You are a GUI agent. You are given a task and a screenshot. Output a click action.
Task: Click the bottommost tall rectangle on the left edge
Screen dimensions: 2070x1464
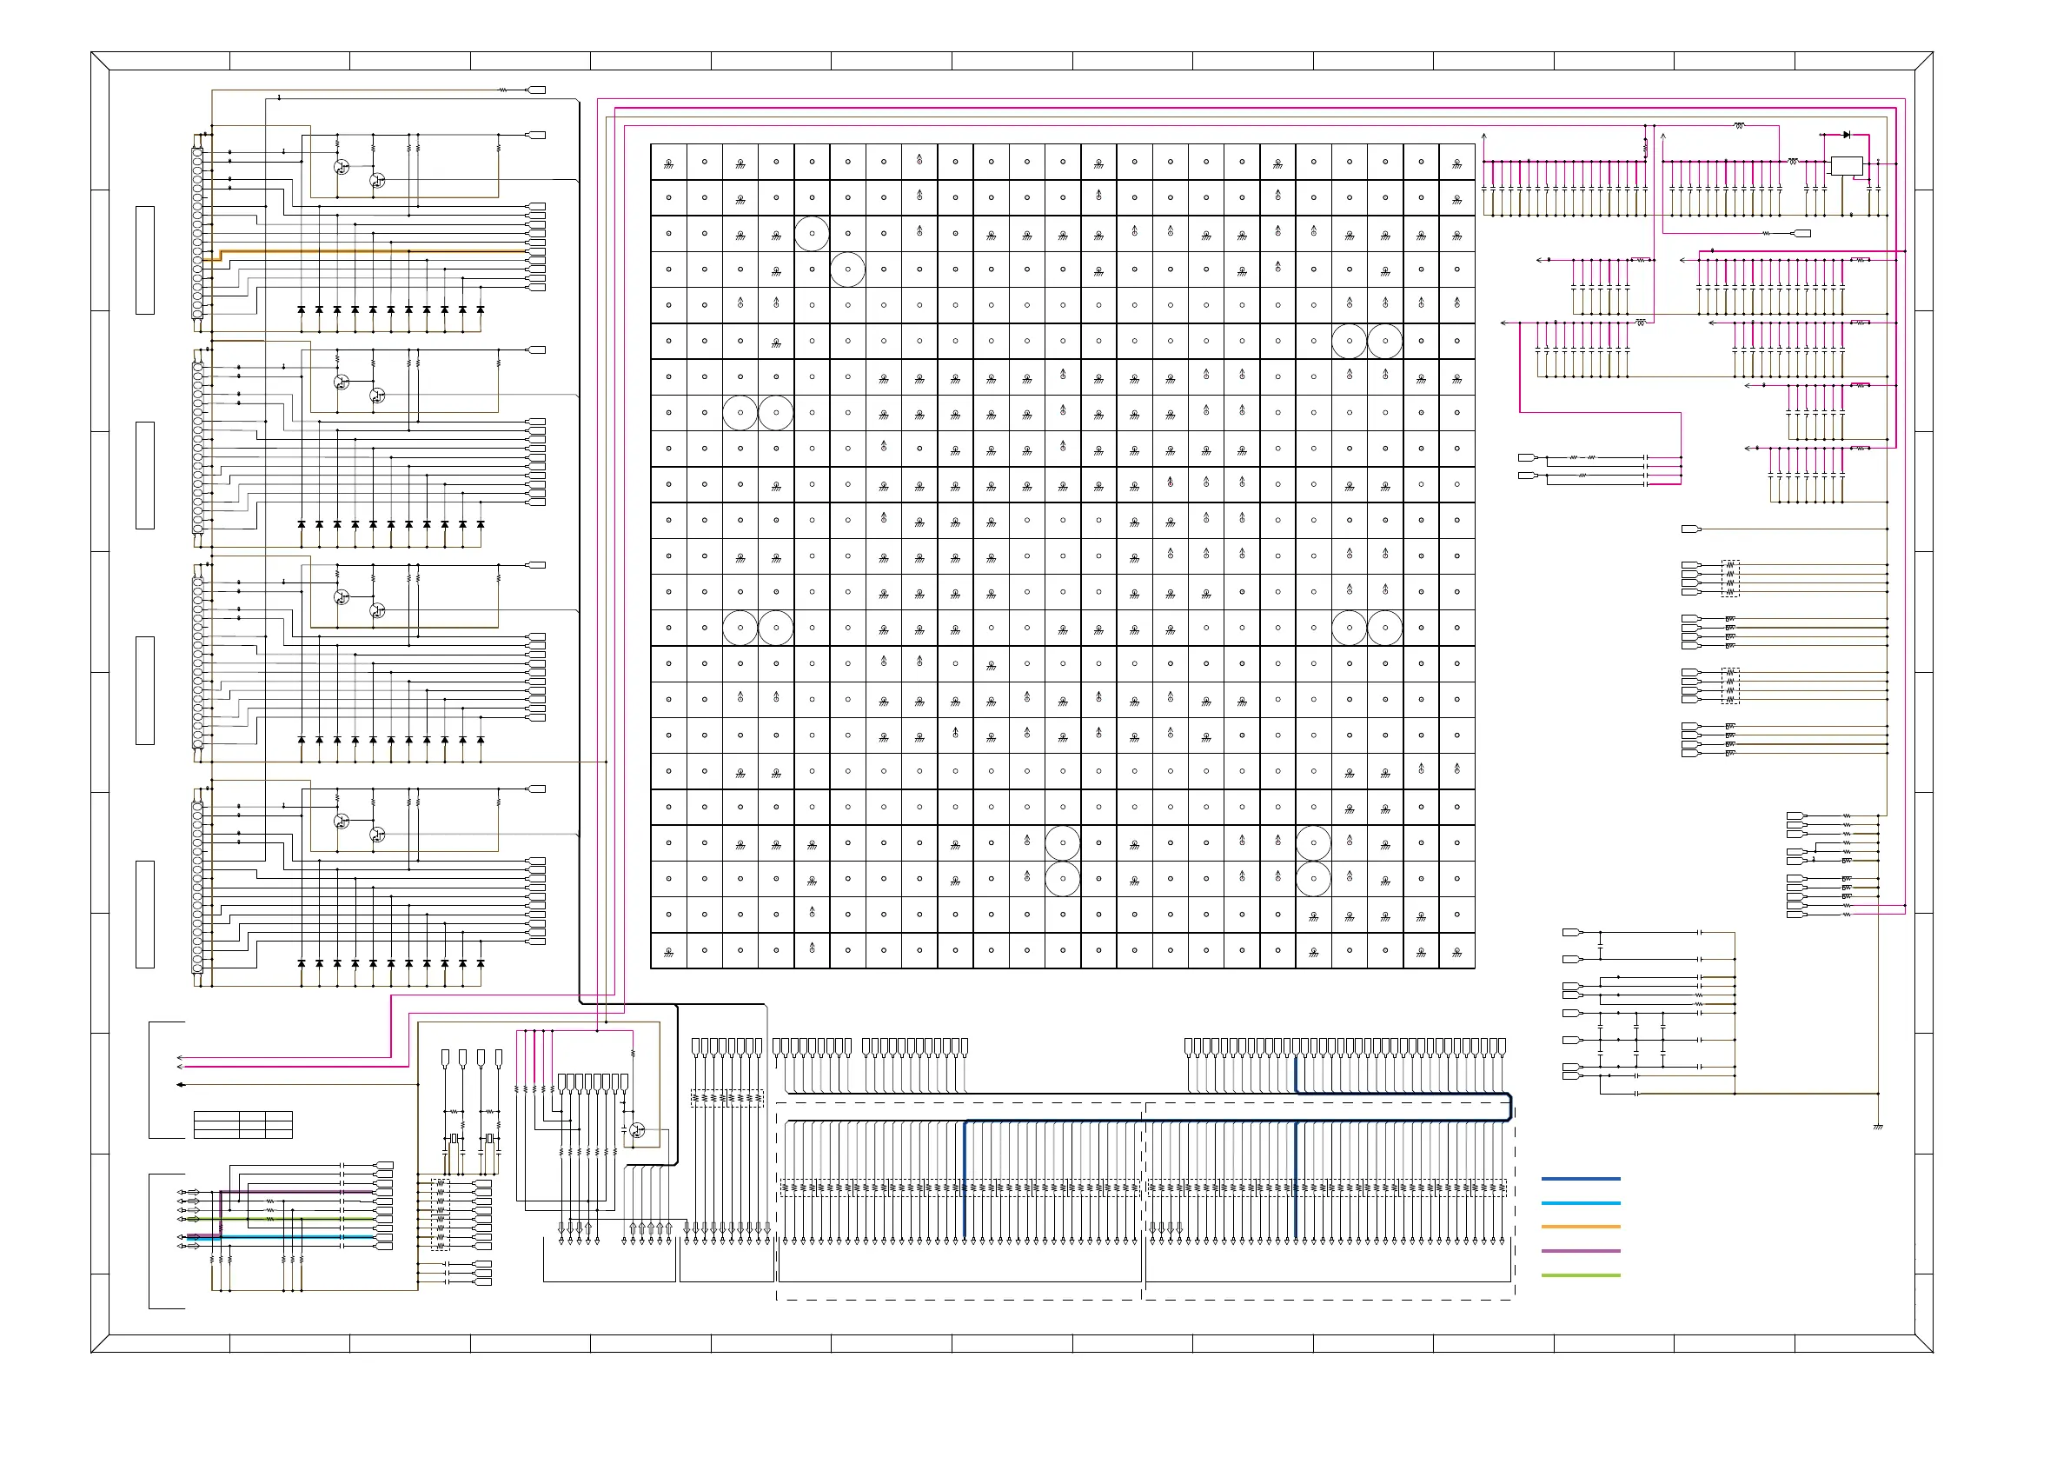coord(144,914)
